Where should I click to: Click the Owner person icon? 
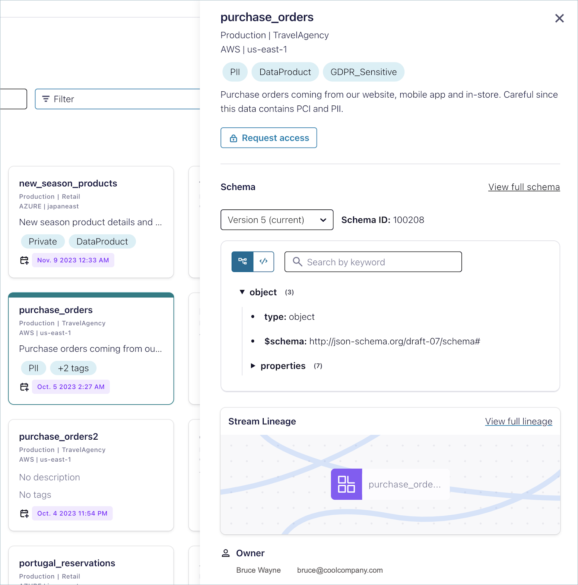(x=226, y=553)
